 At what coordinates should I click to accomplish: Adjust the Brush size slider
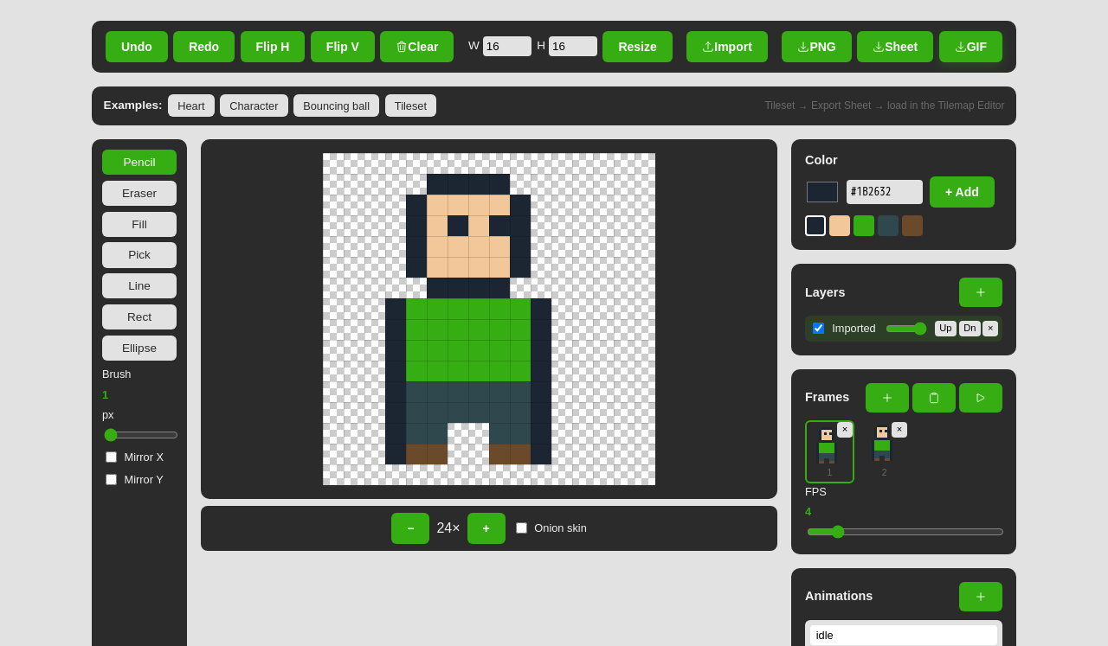(141, 435)
